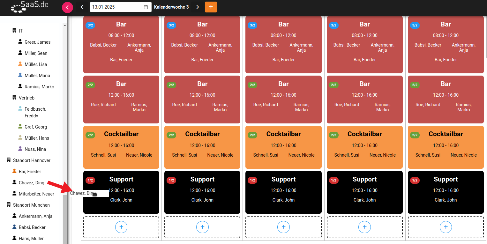This screenshot has width=487, height=244.
Task: Click the SaaS.de logo
Action: (x=29, y=7)
